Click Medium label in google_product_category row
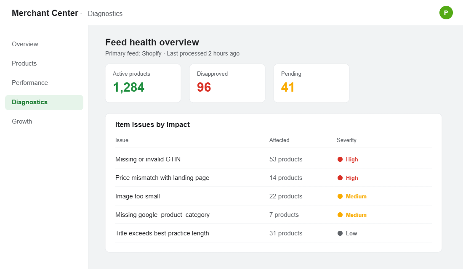 [x=356, y=215]
